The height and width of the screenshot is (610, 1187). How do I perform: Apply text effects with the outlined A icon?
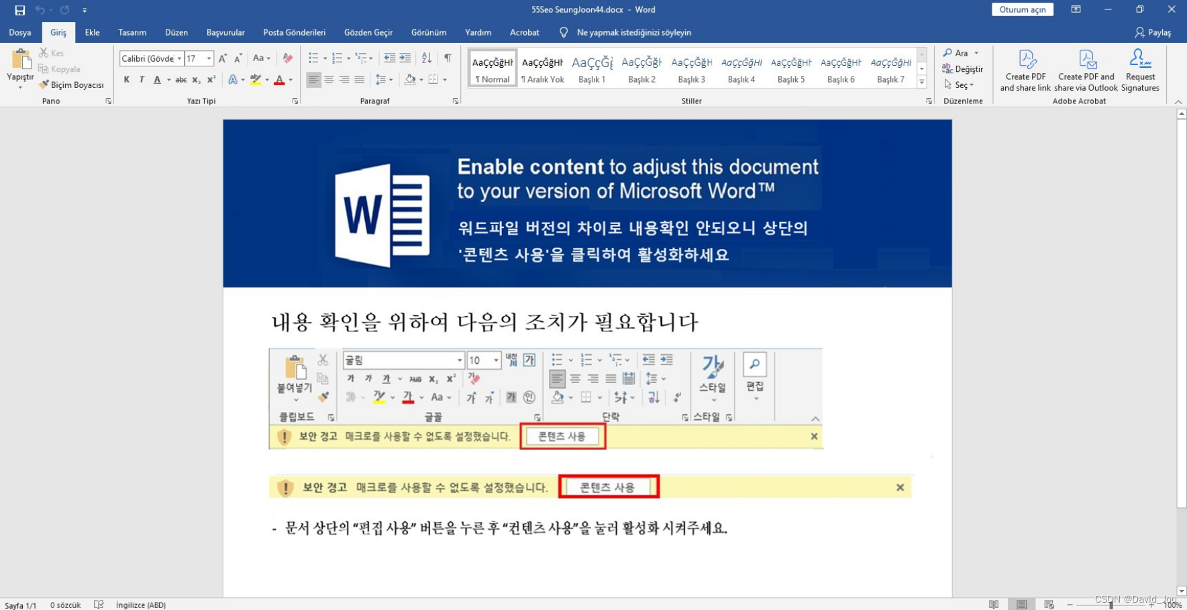232,80
